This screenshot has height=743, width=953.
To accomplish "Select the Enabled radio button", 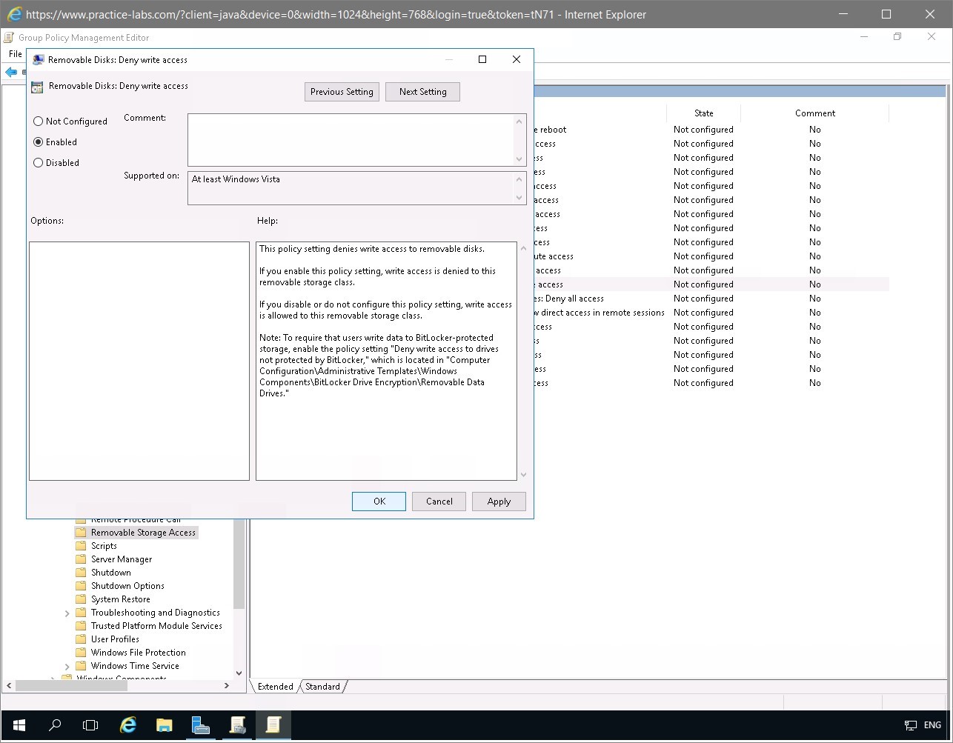I will [38, 141].
